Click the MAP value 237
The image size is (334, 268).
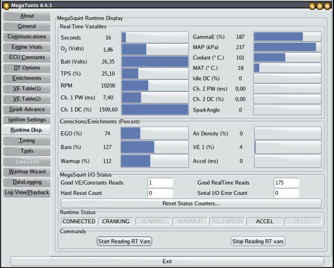240,47
